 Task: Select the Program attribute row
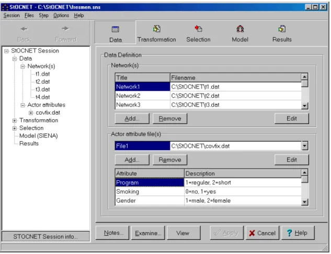(x=150, y=182)
